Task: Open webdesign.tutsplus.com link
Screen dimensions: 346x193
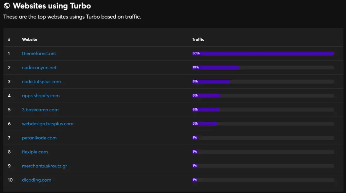Action: click(48, 124)
